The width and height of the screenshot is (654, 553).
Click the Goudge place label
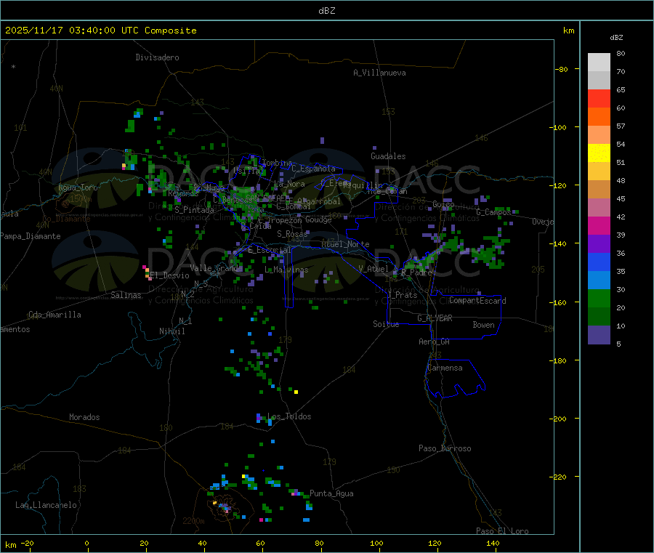point(318,219)
